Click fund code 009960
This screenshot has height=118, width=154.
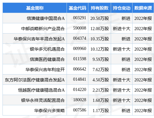tap(80, 48)
